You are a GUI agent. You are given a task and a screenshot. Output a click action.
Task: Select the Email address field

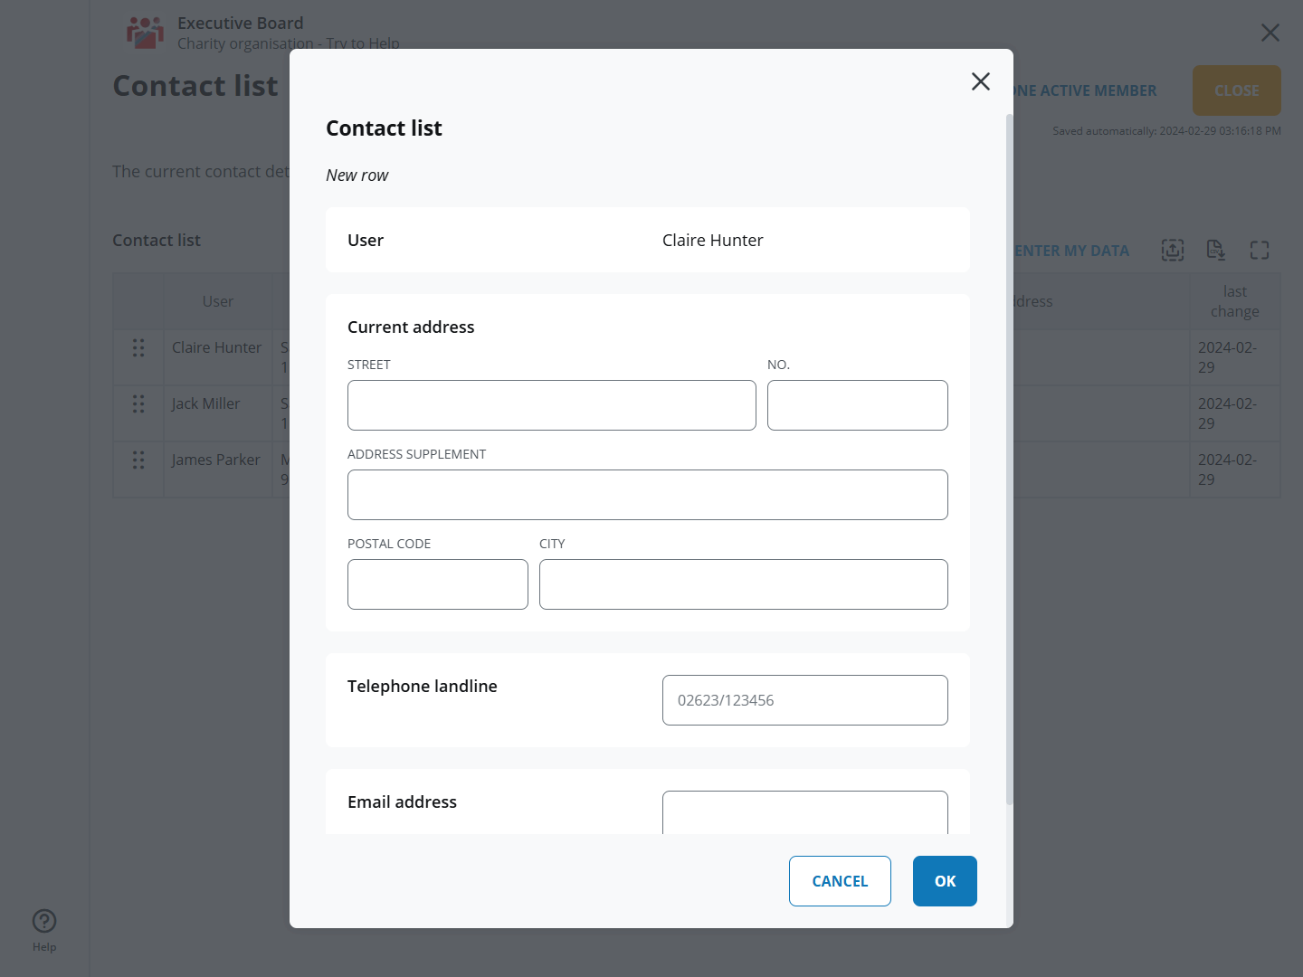[x=804, y=812]
